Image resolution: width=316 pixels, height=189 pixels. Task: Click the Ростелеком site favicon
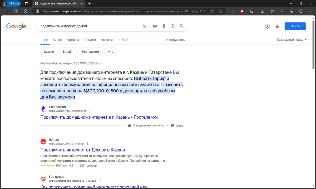point(43,109)
